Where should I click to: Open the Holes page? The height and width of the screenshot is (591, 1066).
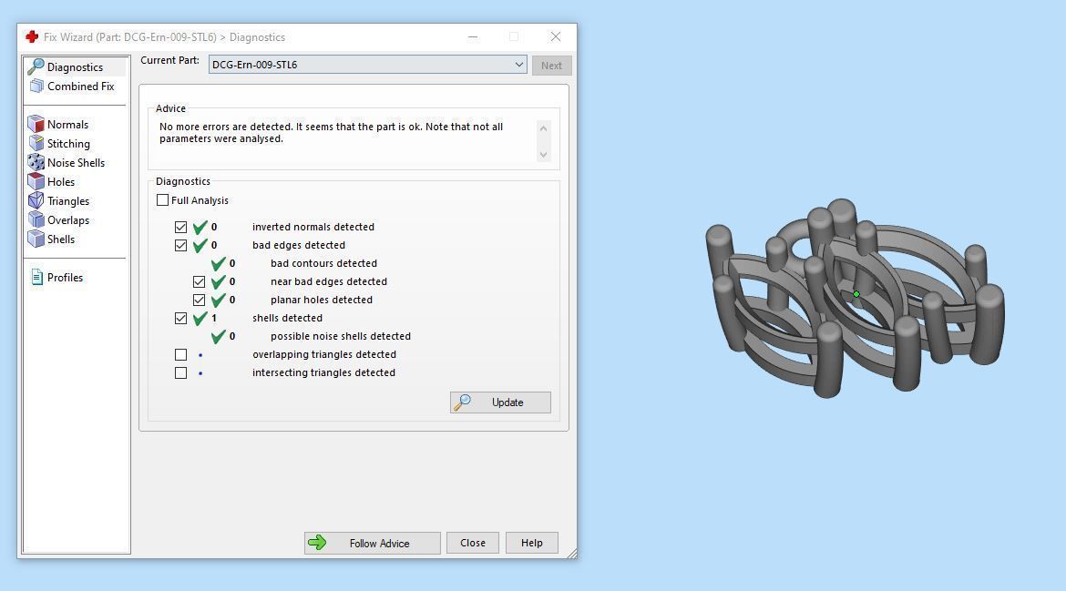(61, 181)
